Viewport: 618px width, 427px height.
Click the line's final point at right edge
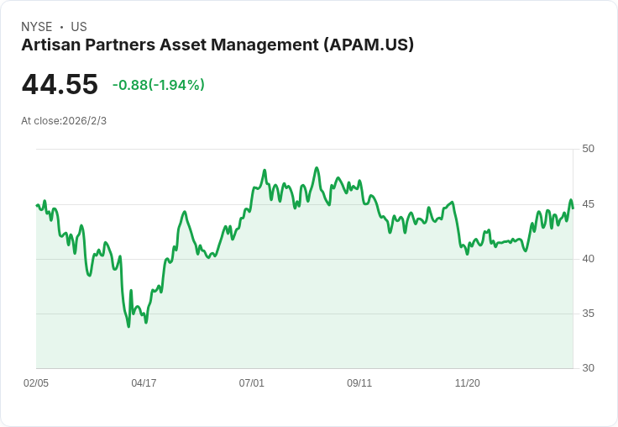(x=573, y=208)
